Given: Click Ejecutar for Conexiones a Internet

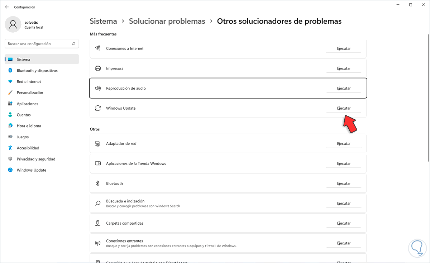Looking at the screenshot, I should 344,48.
